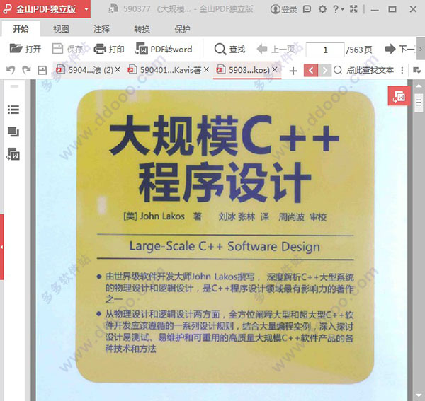Click the sidebar collapse dash at top
The width and height of the screenshot is (425, 401).
(x=14, y=86)
